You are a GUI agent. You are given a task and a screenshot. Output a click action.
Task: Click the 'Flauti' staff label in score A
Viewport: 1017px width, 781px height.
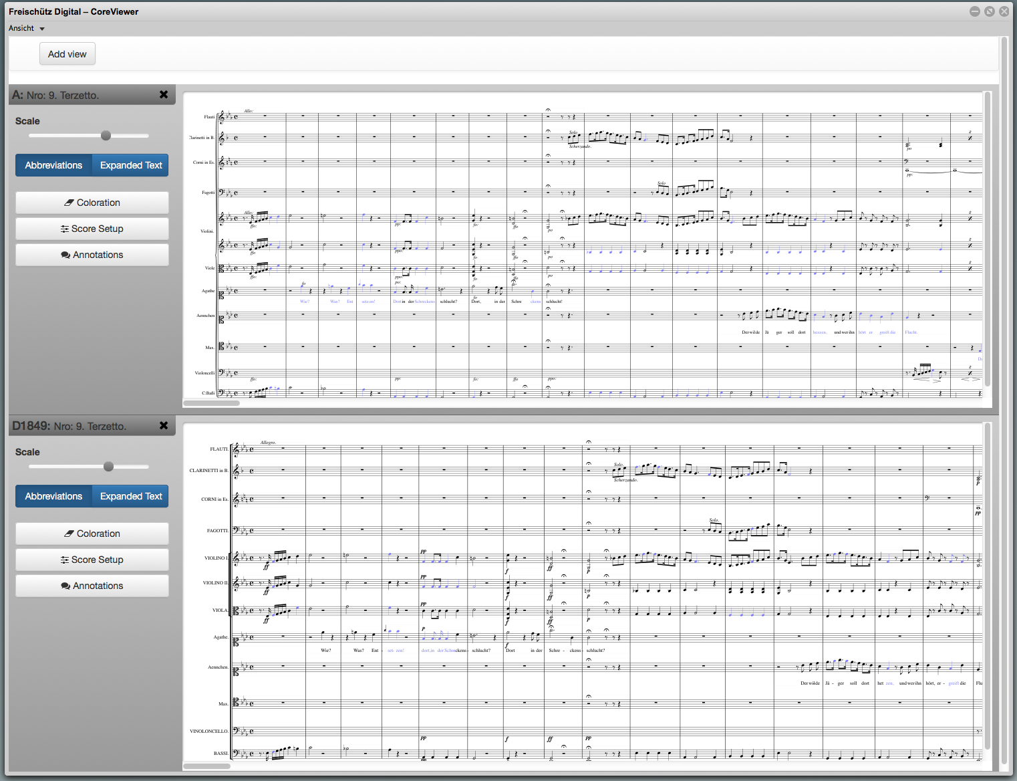coord(209,117)
